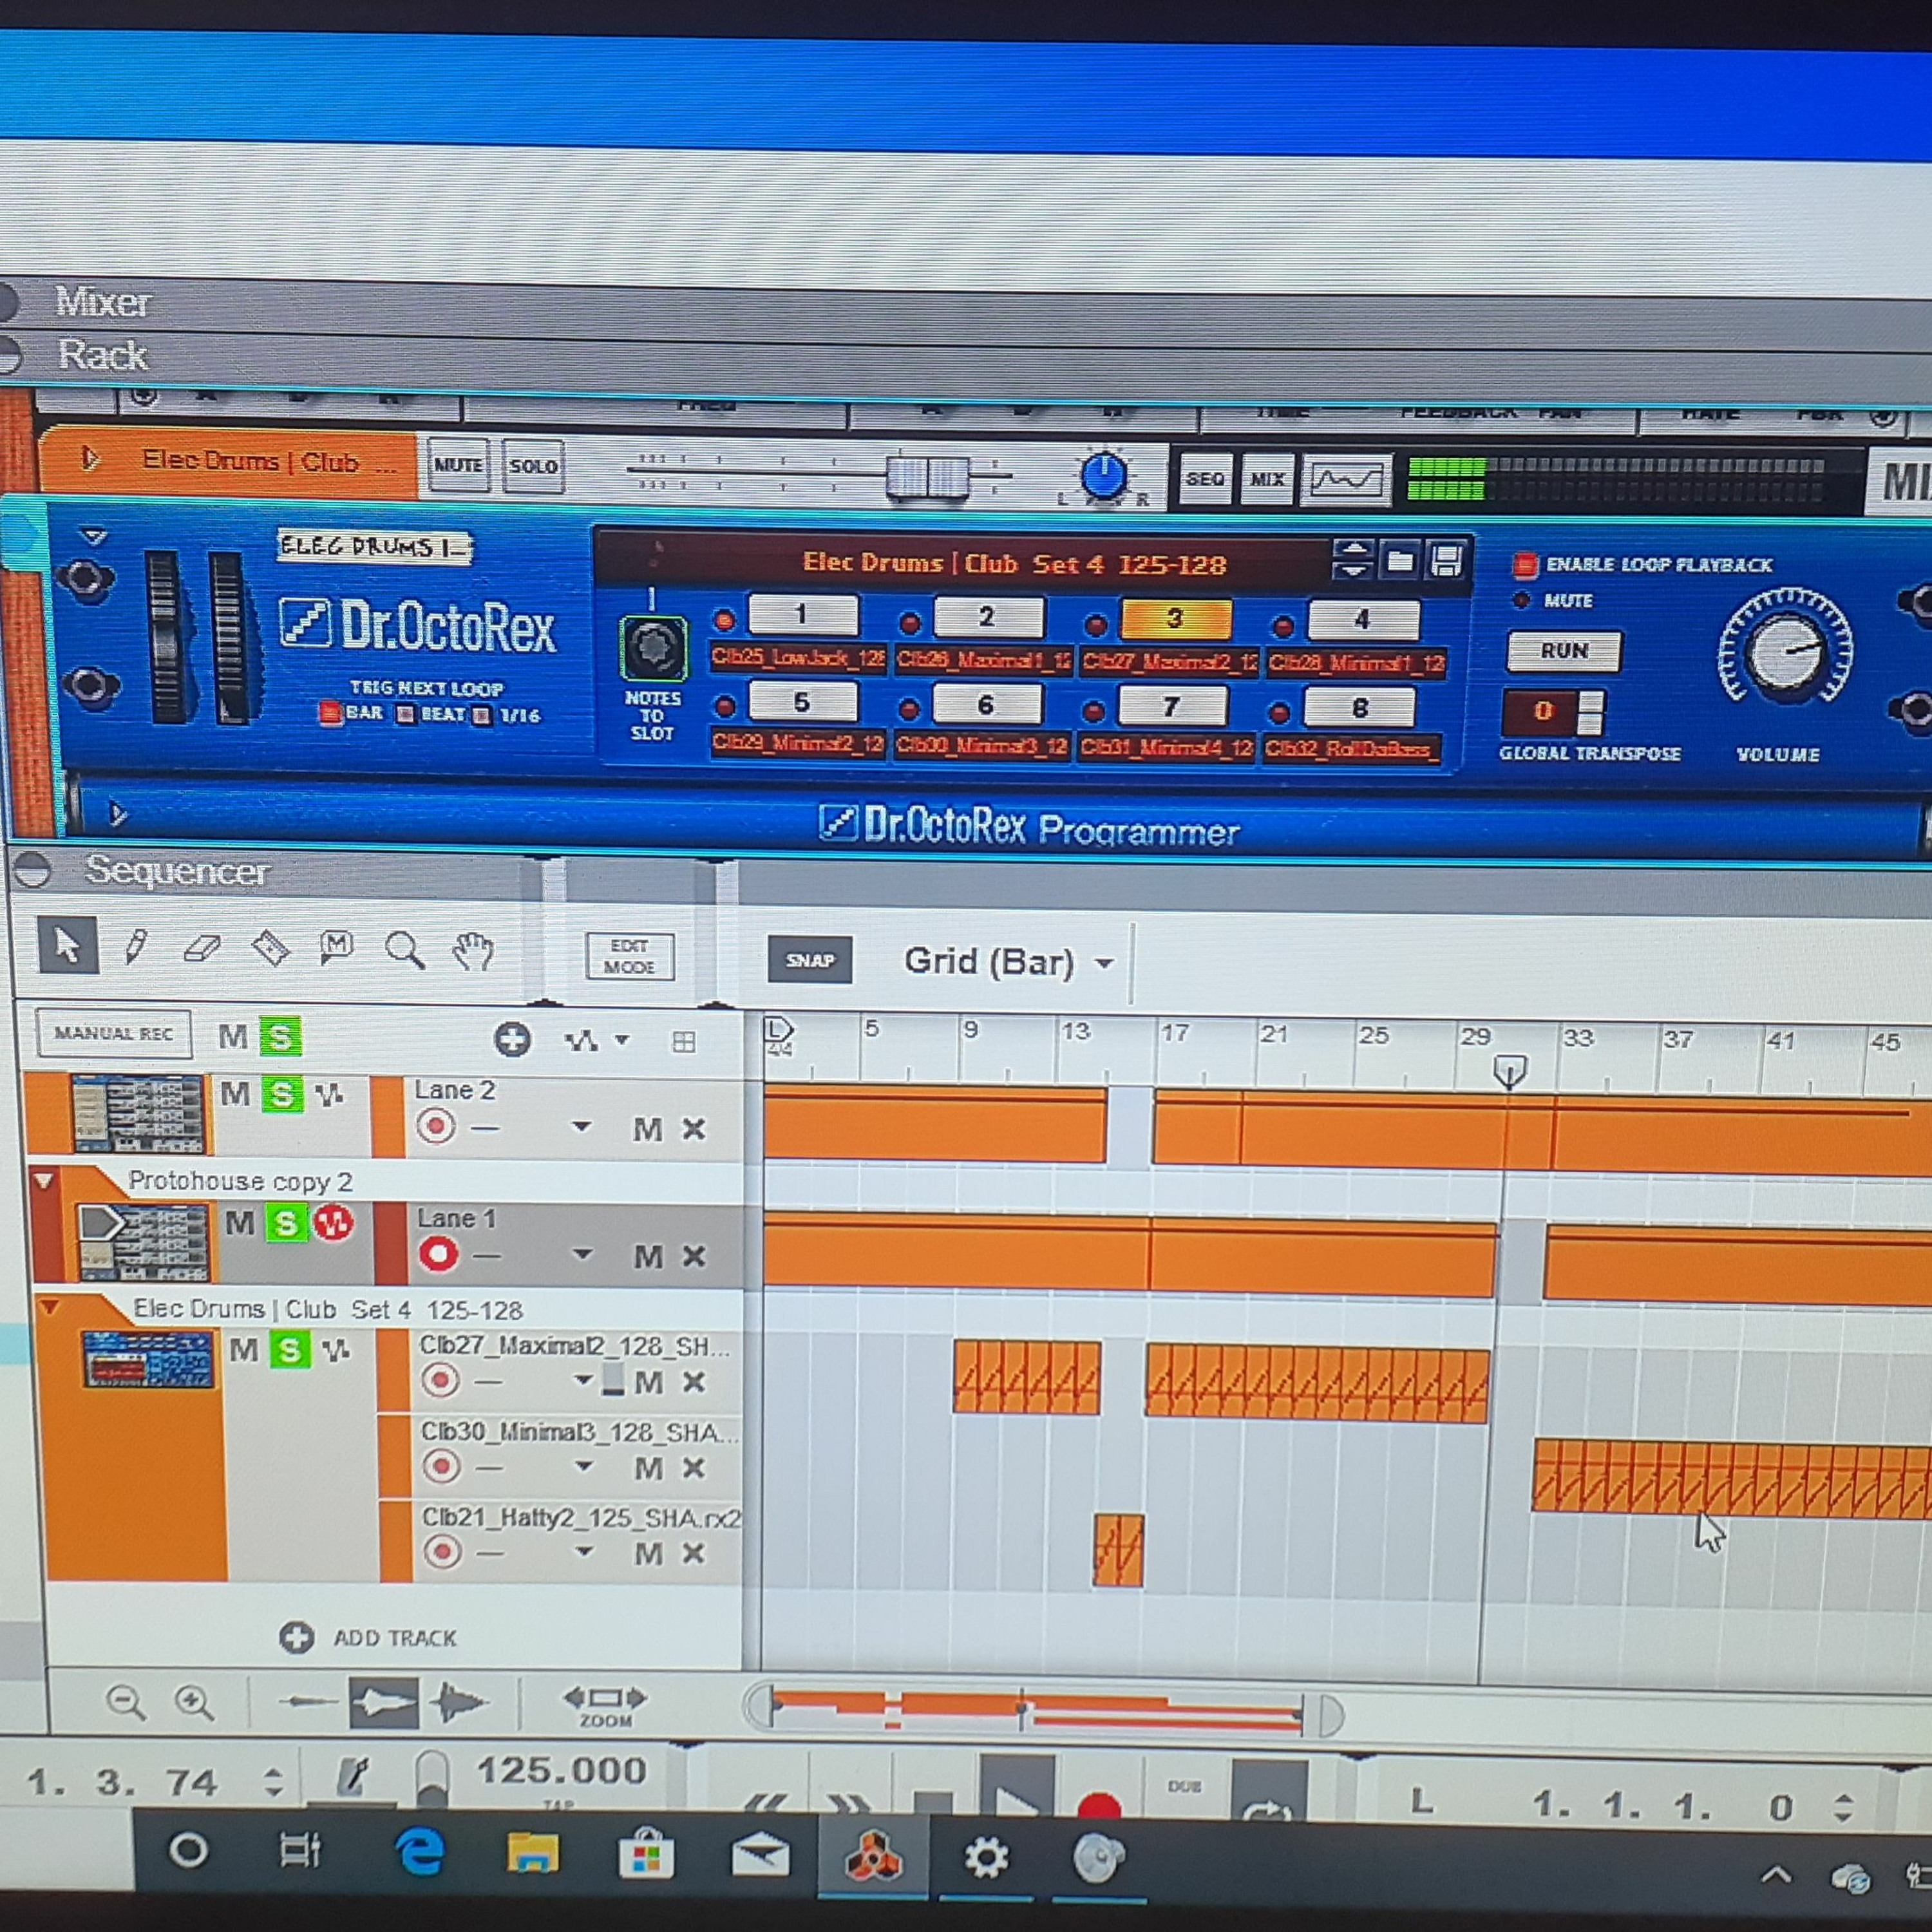Screen dimensions: 1932x1932
Task: Open the Clb21_Hatty2 lane dropdown arrow
Action: coord(584,1552)
